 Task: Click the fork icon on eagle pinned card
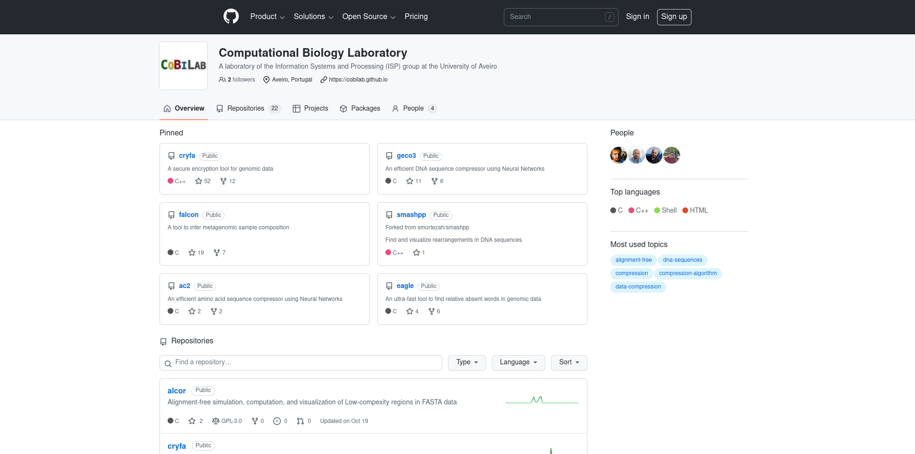432,311
